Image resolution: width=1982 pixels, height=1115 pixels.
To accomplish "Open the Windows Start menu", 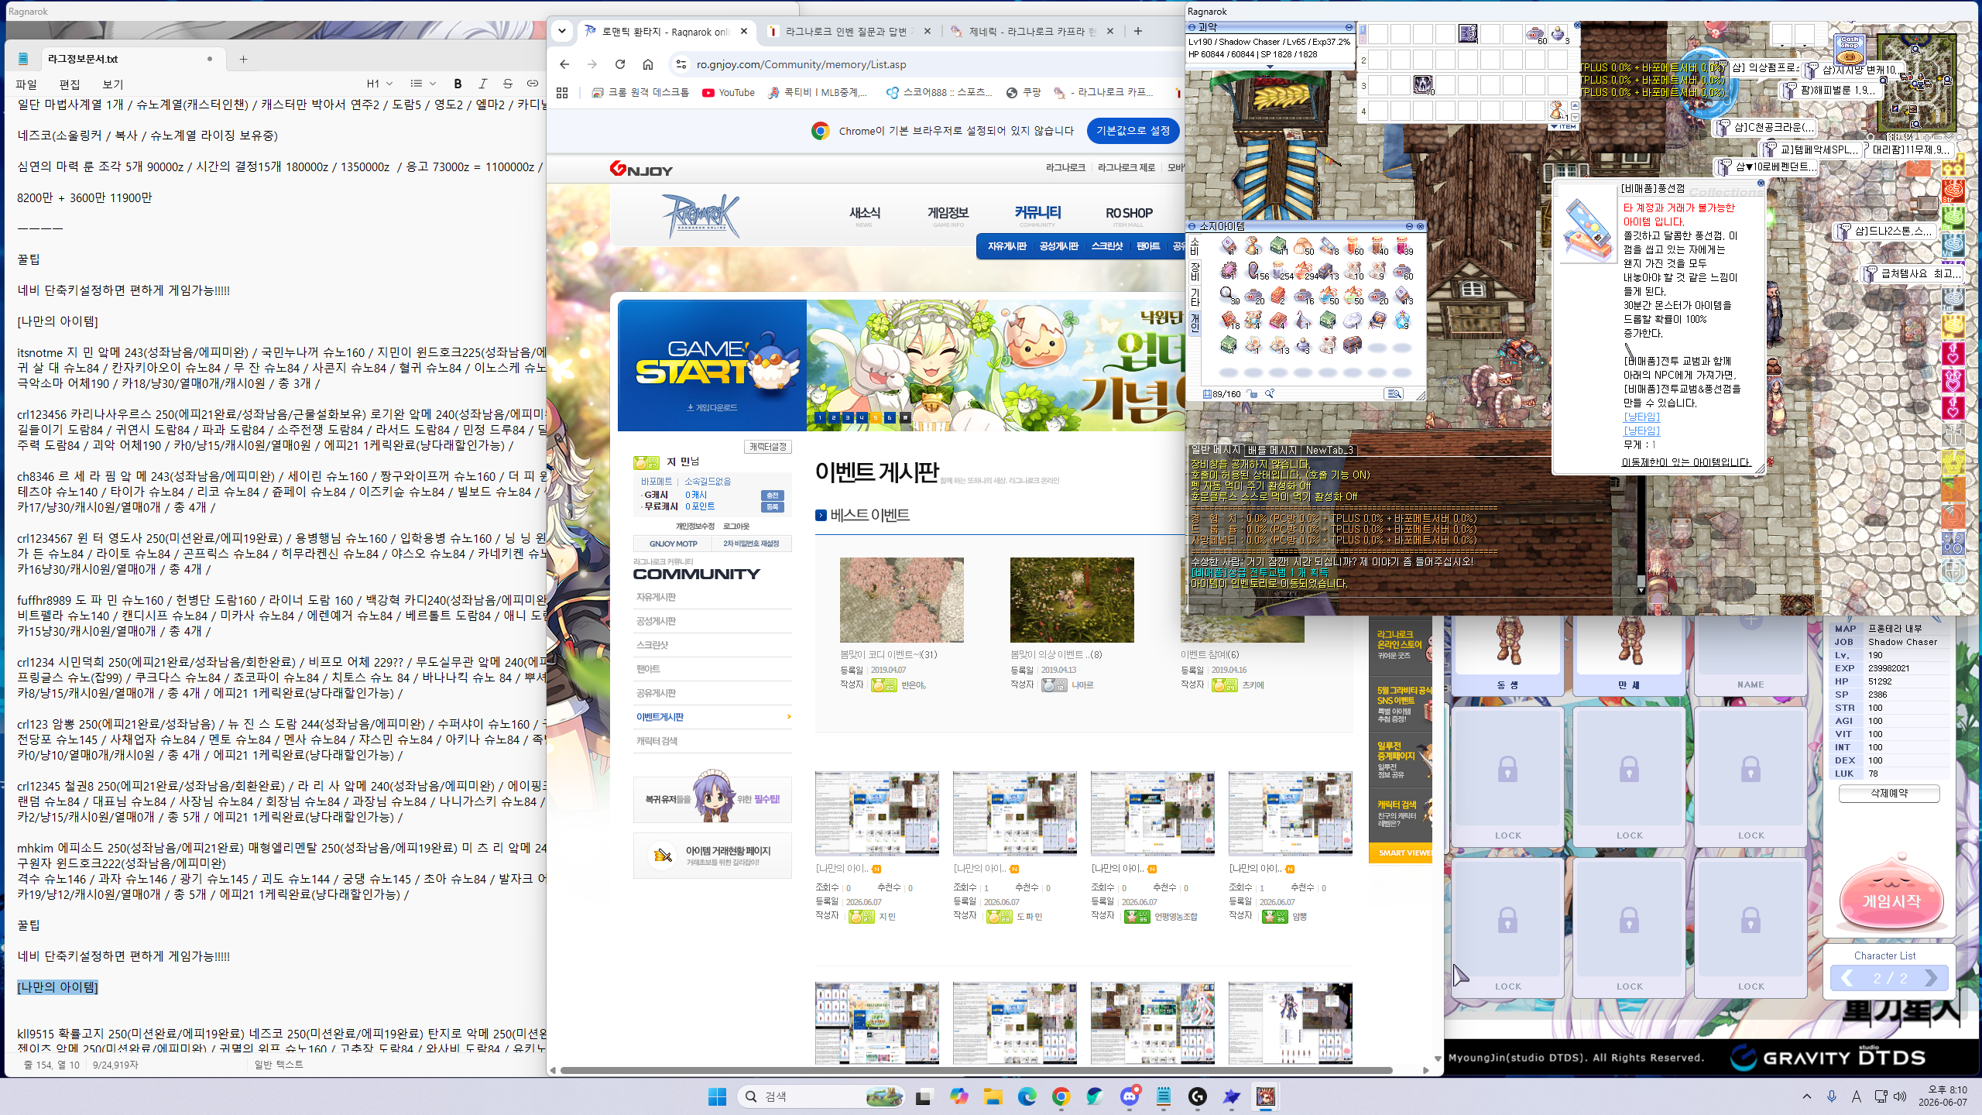I will coord(717,1096).
